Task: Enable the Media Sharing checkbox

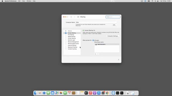Action: click(x=66, y=37)
